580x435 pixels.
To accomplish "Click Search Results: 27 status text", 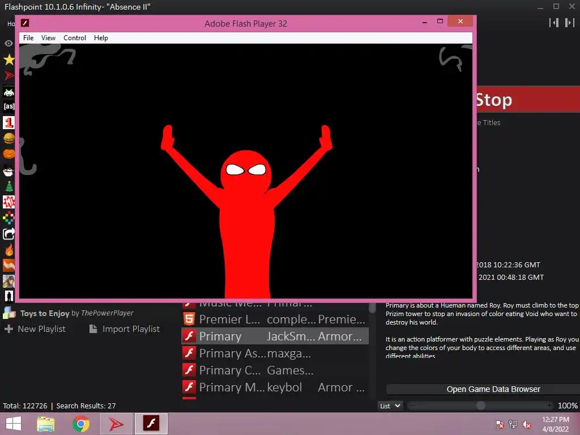I will click(x=86, y=406).
